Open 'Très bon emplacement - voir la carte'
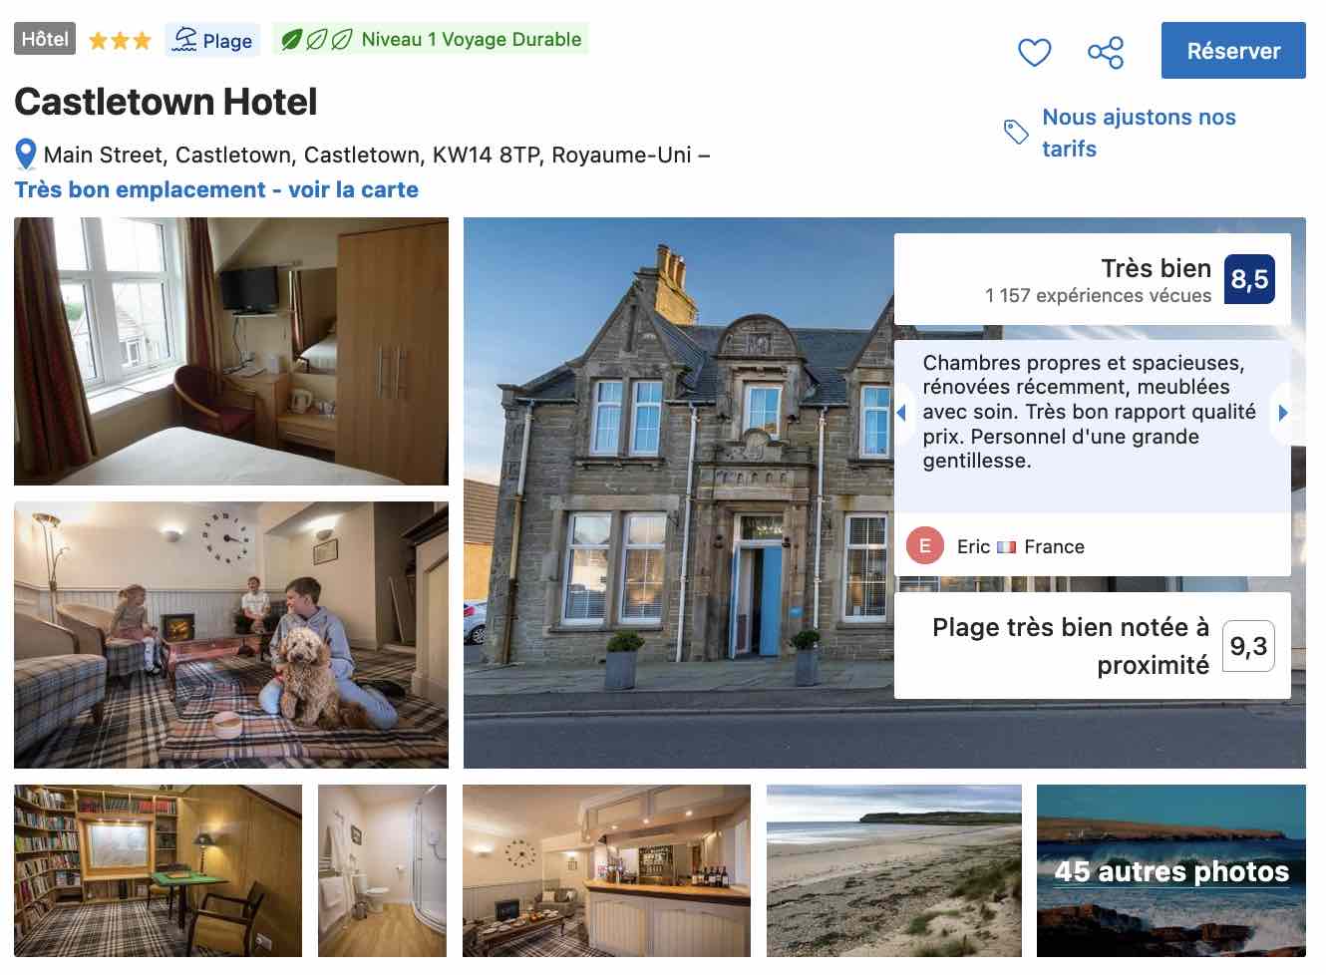The image size is (1326, 975). (x=216, y=189)
